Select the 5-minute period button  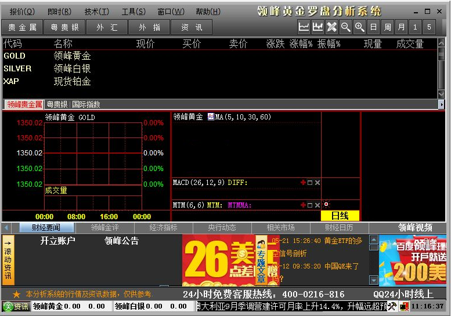tap(429, 27)
